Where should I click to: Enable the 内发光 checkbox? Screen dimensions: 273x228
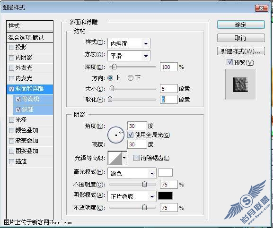tap(11, 78)
